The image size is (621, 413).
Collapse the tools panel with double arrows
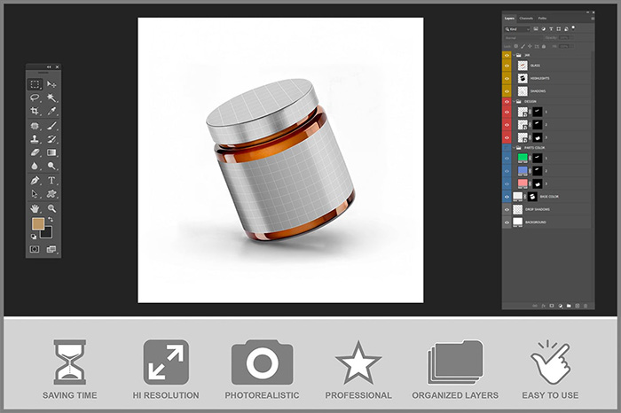click(49, 66)
